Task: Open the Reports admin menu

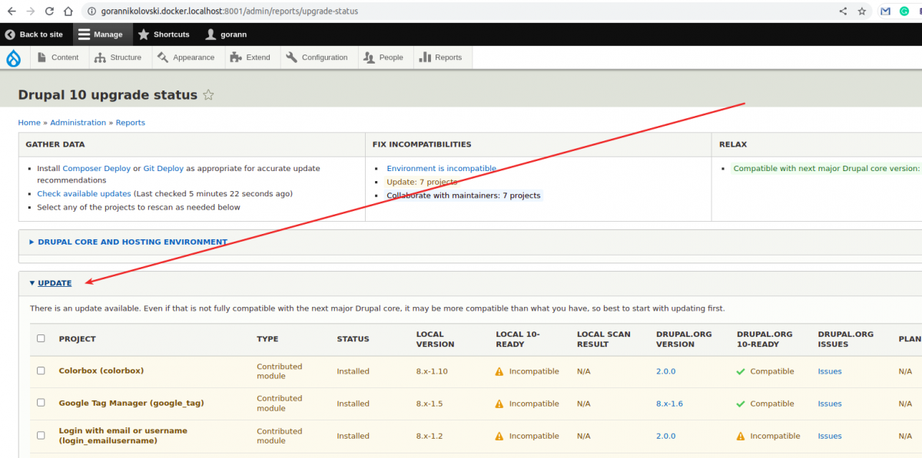Action: point(442,58)
